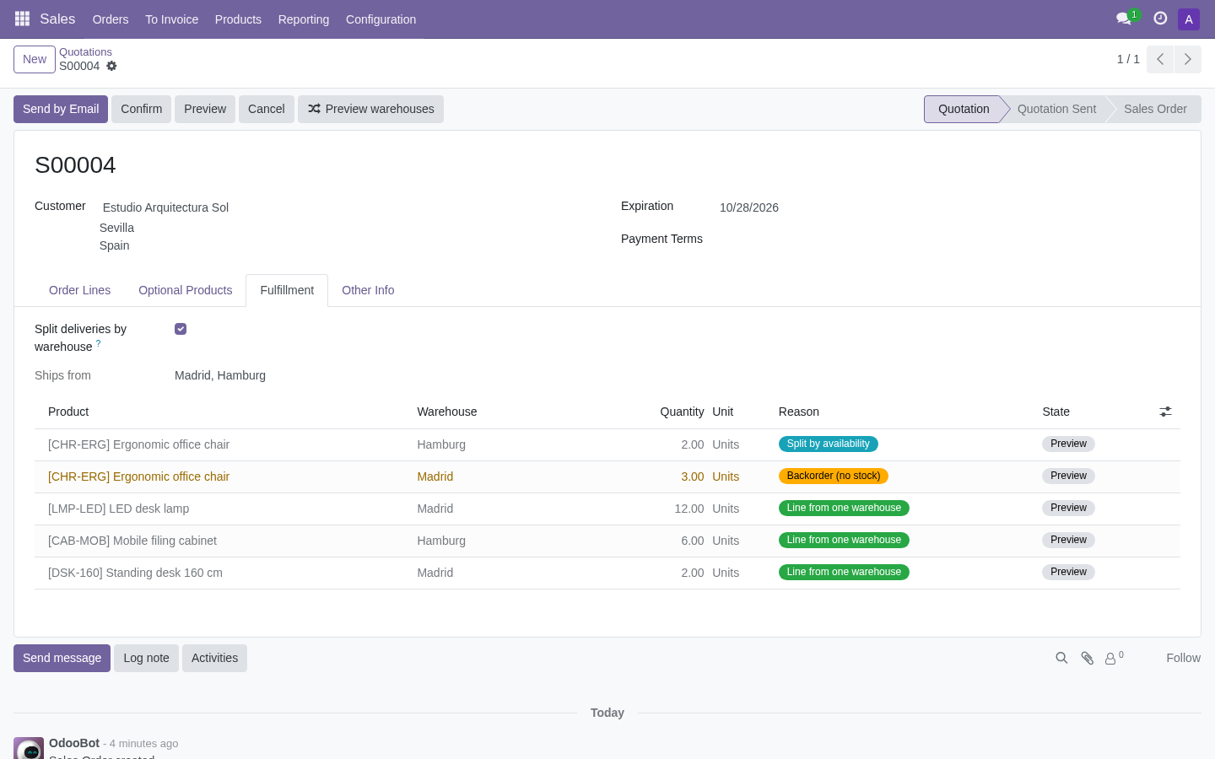Open the Orders menu
The height and width of the screenshot is (759, 1215).
point(111,19)
